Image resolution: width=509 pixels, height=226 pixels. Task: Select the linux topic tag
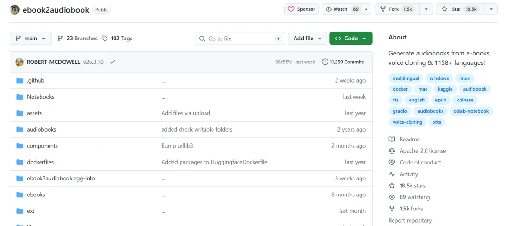click(465, 78)
